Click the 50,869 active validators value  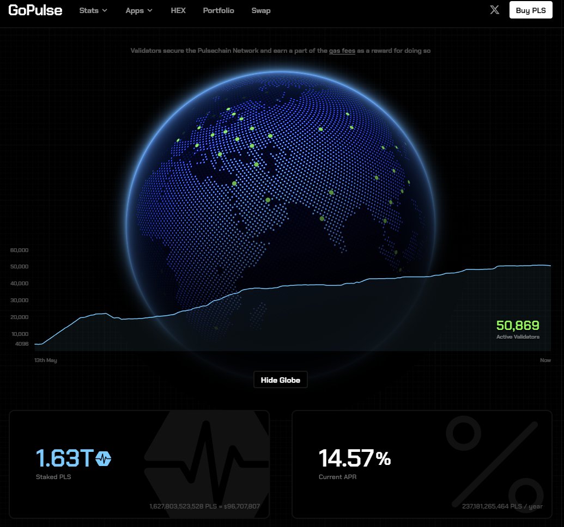tap(518, 326)
